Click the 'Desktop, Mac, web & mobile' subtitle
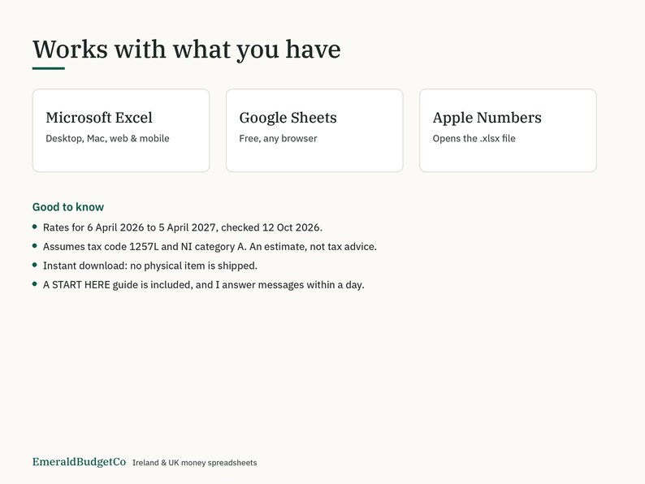Image resolution: width=645 pixels, height=484 pixels. coord(107,139)
